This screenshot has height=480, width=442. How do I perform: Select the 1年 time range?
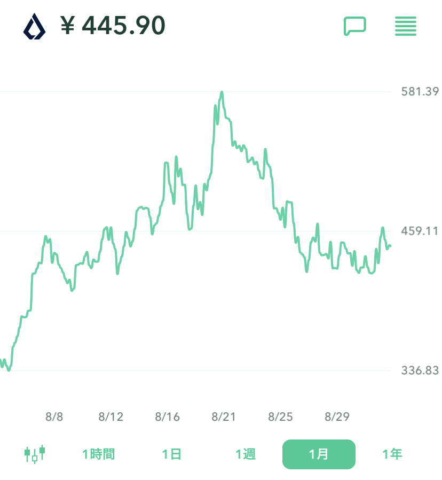click(x=392, y=454)
